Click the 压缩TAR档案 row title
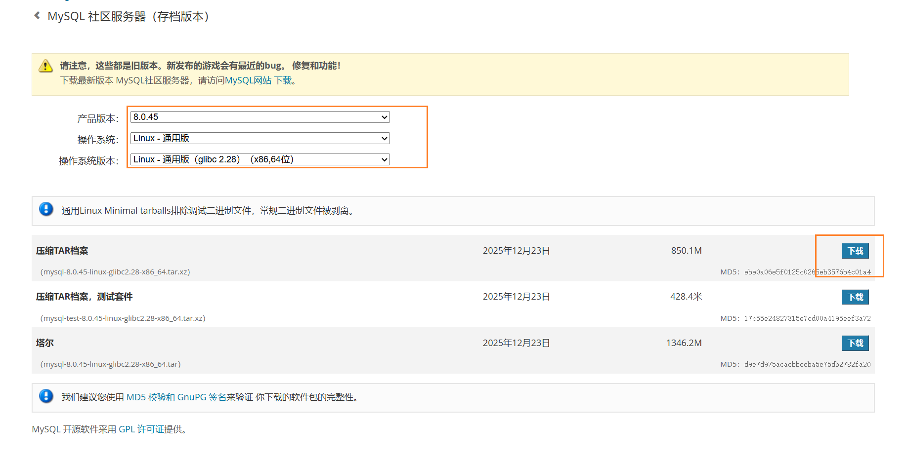The image size is (906, 460). (62, 251)
